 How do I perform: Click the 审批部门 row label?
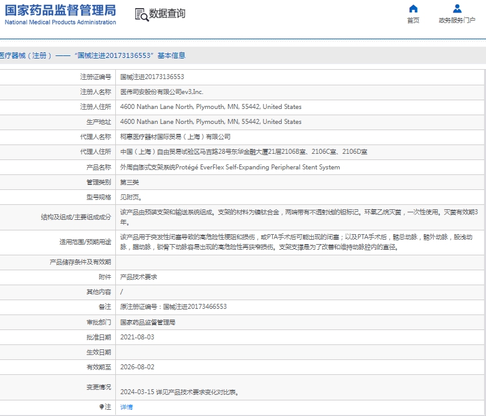pos(98,323)
